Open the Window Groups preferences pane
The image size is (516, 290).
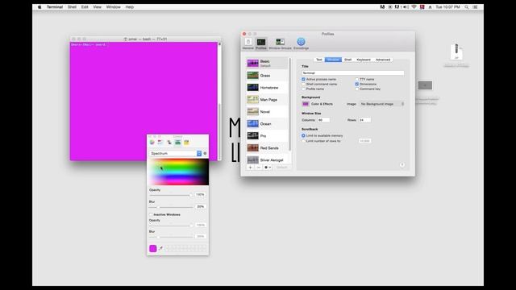[x=280, y=43]
